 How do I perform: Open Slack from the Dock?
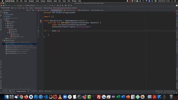pos(70,97)
